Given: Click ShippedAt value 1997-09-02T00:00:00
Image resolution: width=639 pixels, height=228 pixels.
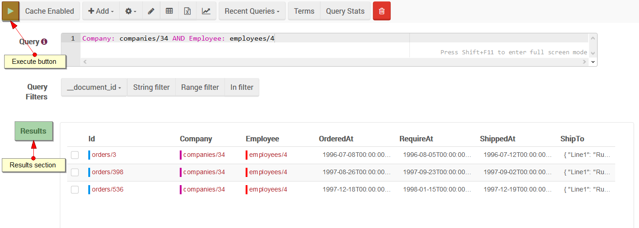Looking at the screenshot, I should [518, 172].
